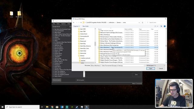Cancel the Browse ROM dialog
Screen dimensions: 194x109
[161, 68]
